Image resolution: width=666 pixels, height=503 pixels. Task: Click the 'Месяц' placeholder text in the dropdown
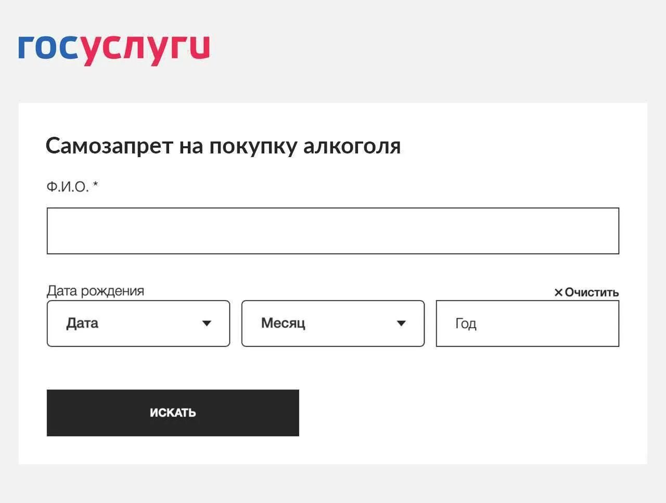click(283, 323)
